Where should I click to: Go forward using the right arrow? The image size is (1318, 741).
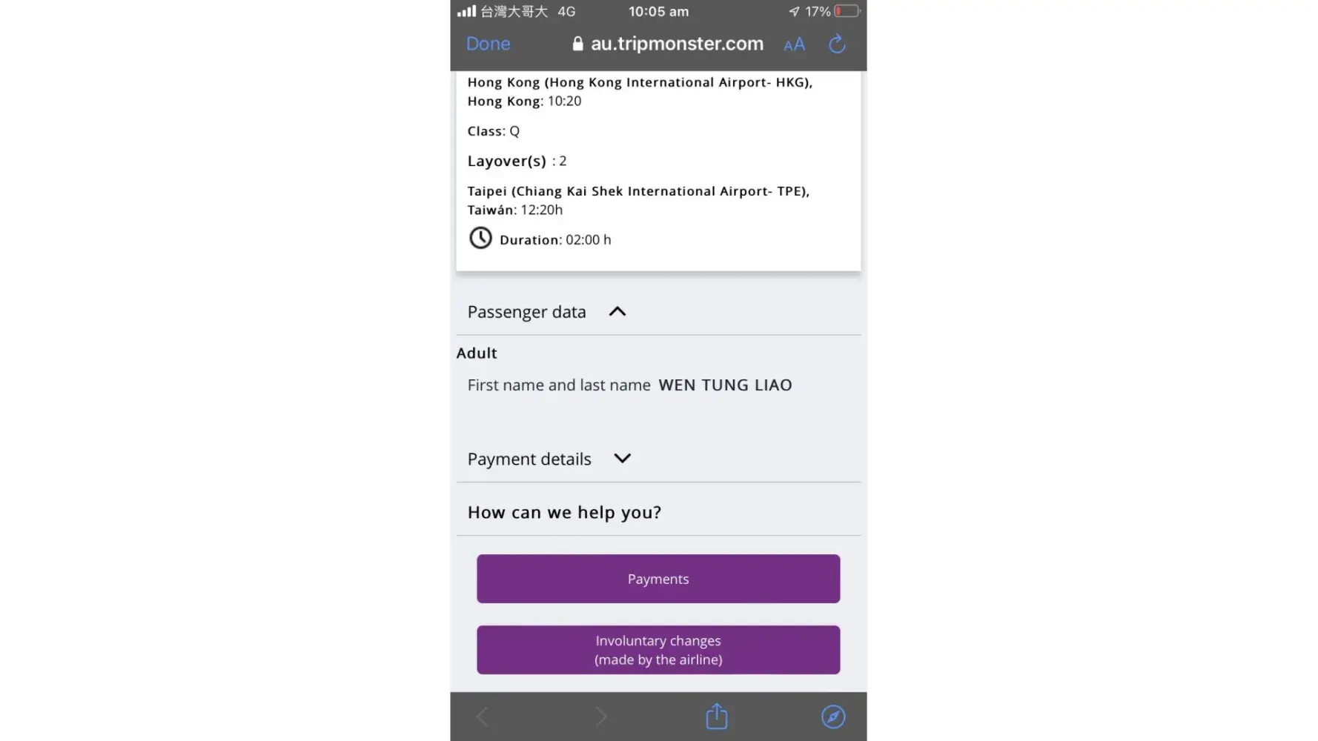pyautogui.click(x=600, y=717)
